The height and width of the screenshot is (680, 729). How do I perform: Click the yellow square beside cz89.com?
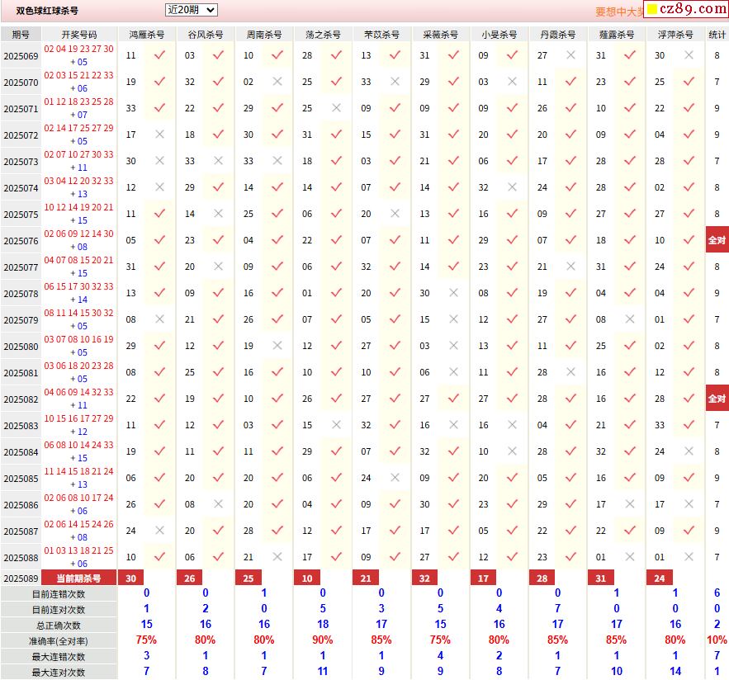[x=652, y=9]
